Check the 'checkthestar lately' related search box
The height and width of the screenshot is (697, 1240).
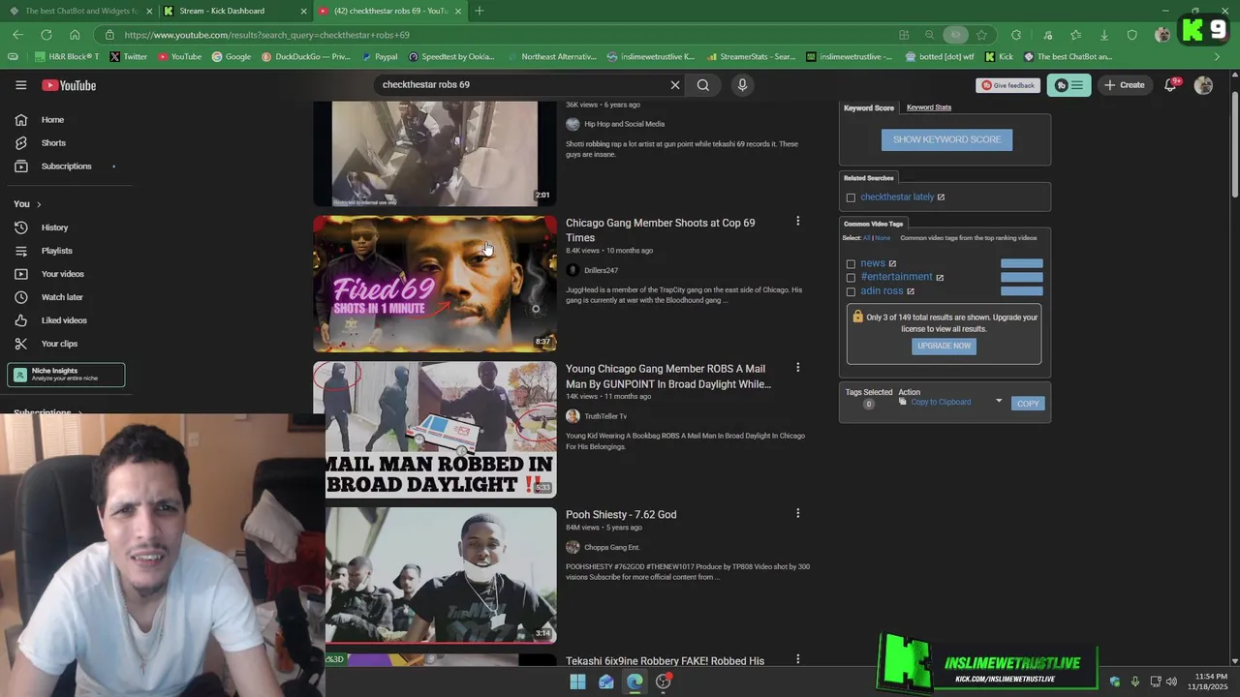click(x=851, y=197)
